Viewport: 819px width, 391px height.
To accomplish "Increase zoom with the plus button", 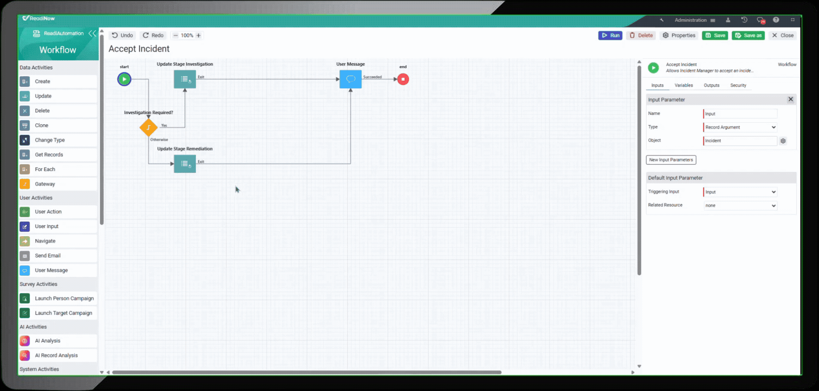I will point(199,36).
